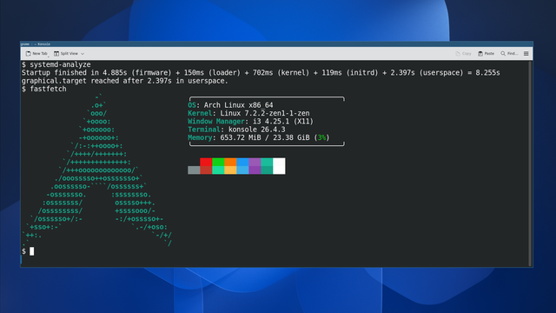Viewport: 556px width, 313px height.
Task: Click the gray color block
Action: coord(194,170)
